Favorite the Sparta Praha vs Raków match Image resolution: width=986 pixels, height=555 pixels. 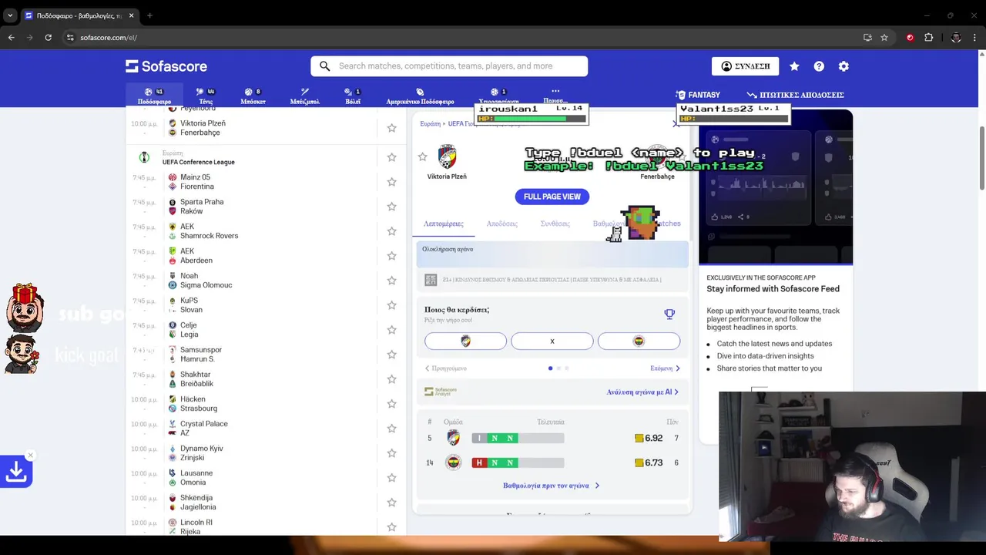[391, 207]
